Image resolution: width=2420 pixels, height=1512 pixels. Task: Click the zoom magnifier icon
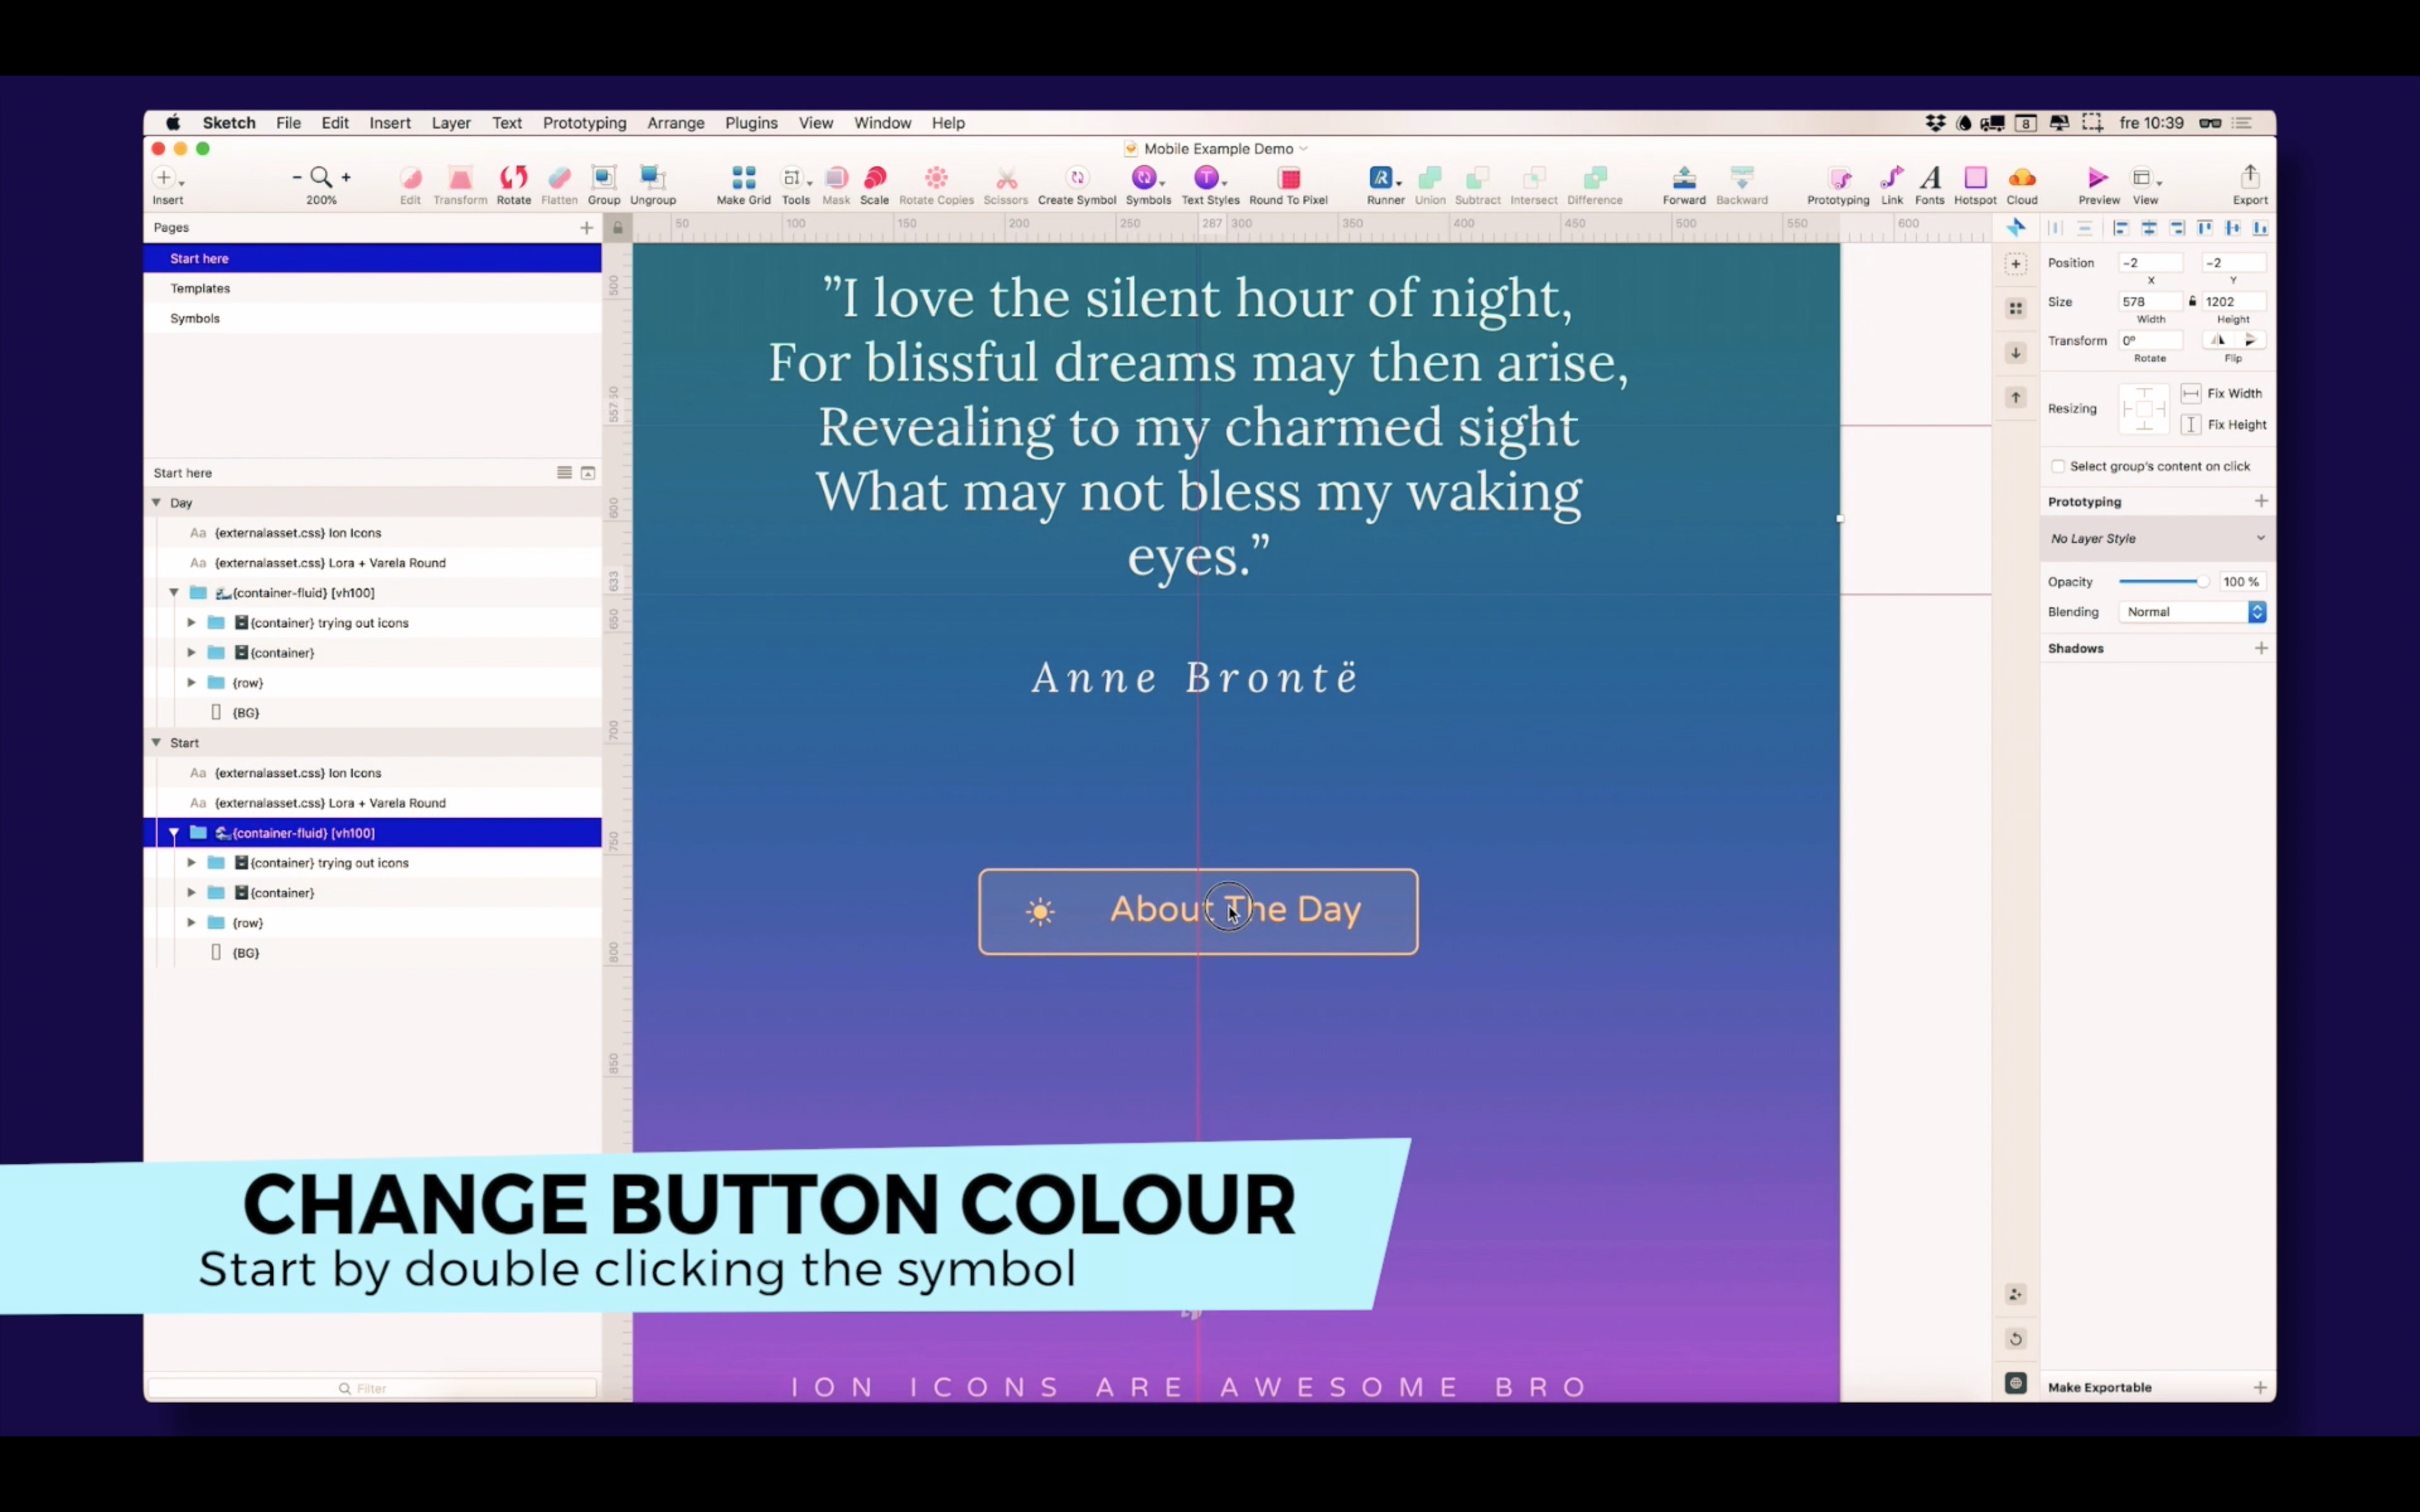click(320, 177)
